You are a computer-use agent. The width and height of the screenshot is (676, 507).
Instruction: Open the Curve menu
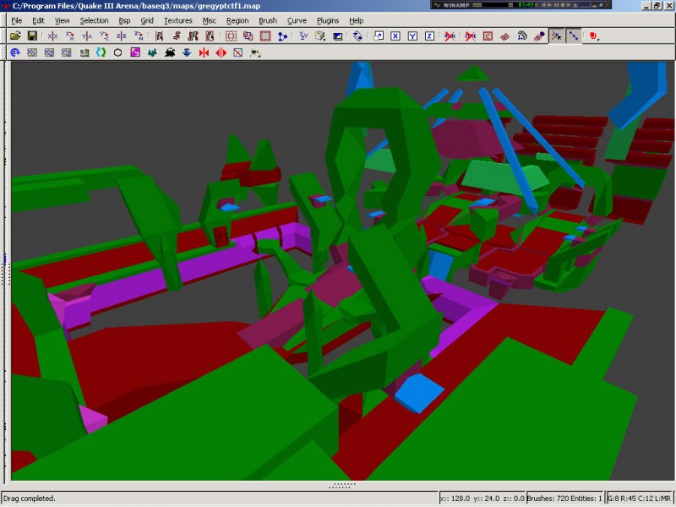[x=297, y=20]
